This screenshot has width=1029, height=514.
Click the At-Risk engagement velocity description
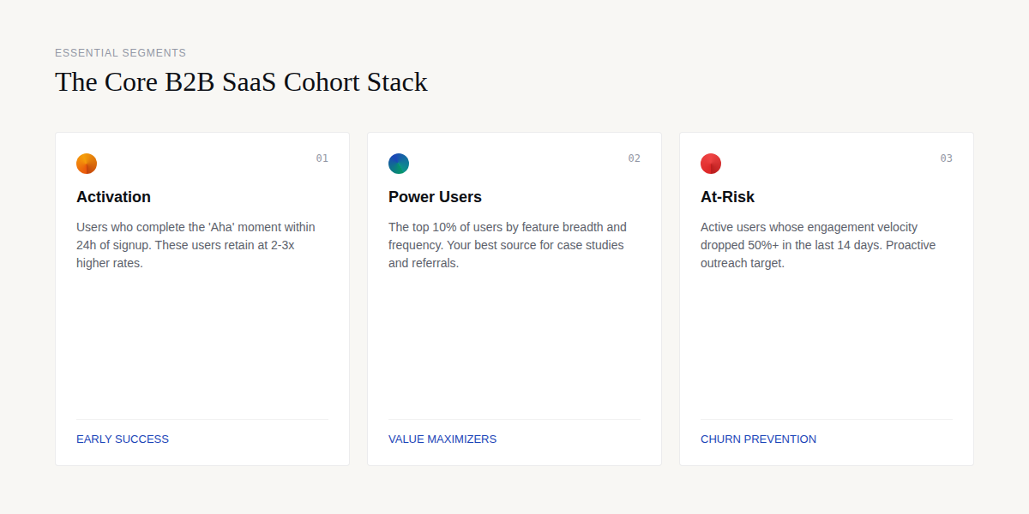coord(818,245)
